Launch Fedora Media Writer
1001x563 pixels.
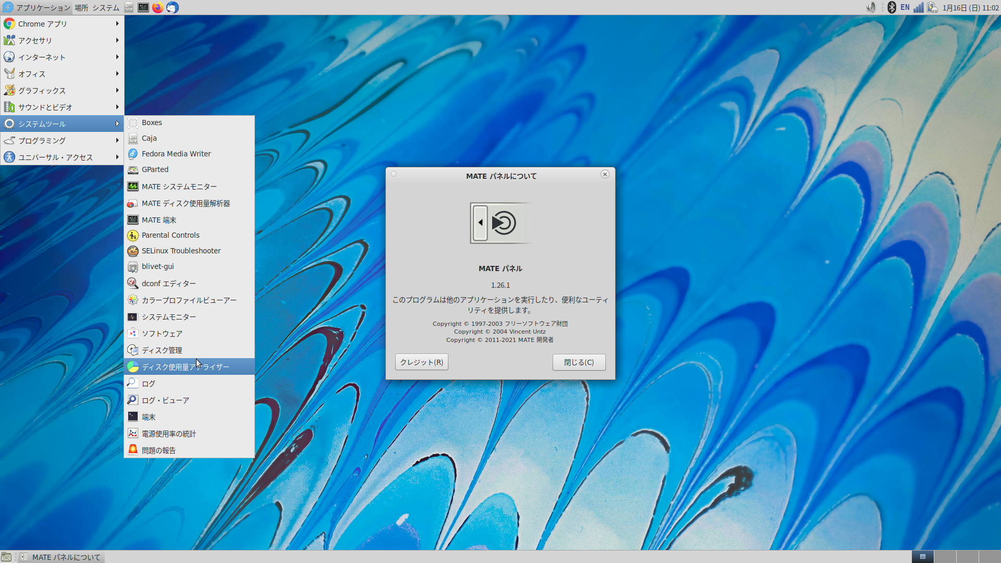[x=176, y=154]
